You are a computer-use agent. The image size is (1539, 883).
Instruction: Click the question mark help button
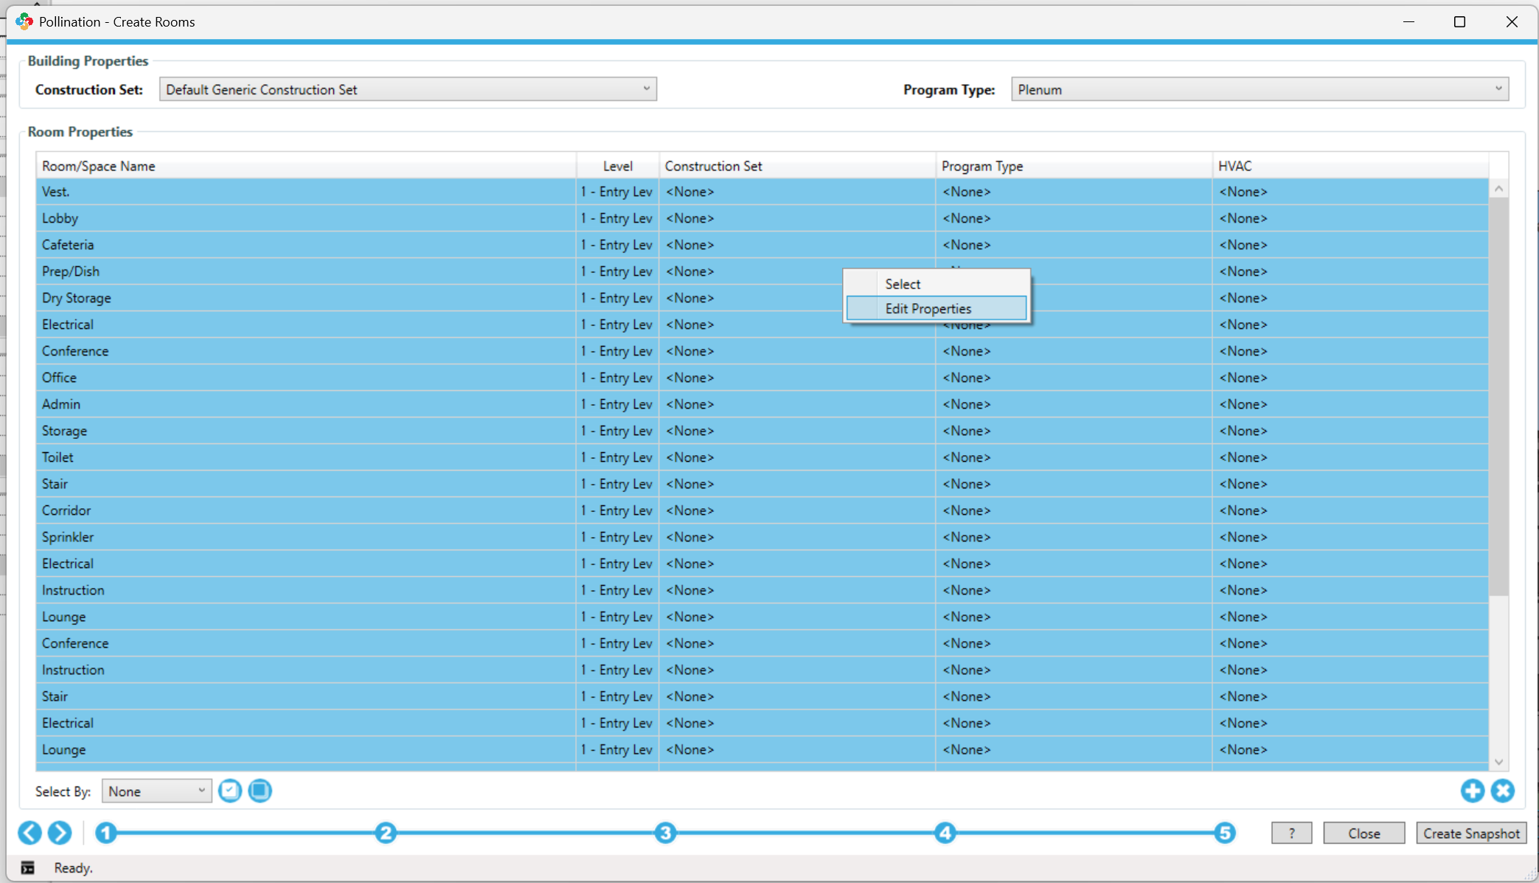click(x=1291, y=833)
